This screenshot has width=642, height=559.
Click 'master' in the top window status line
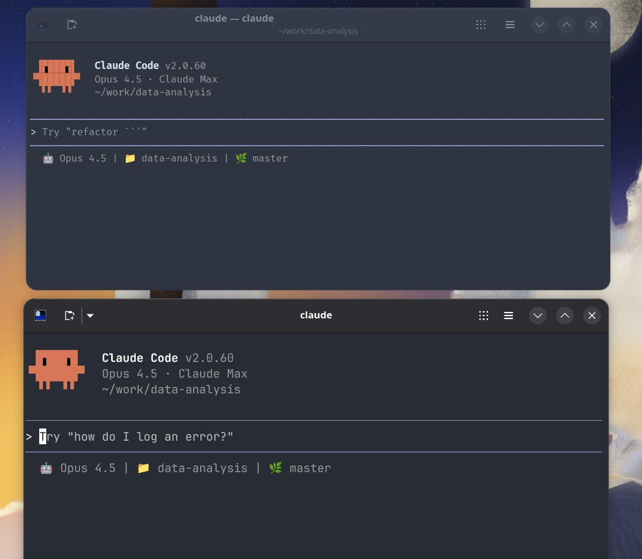point(270,159)
